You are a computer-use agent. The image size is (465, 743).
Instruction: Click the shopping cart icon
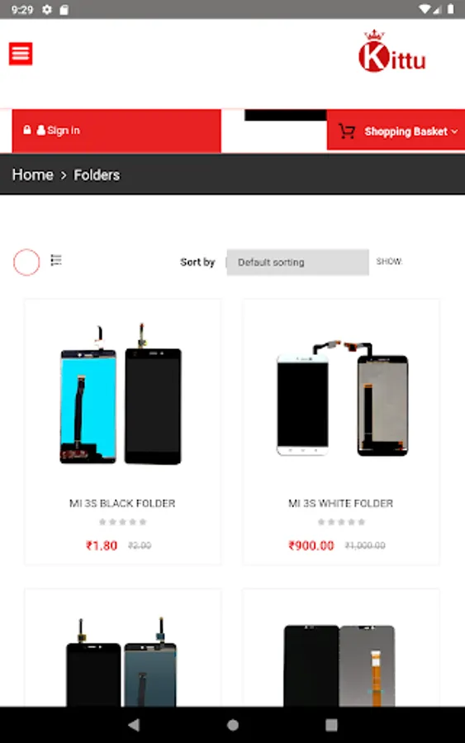pos(347,130)
